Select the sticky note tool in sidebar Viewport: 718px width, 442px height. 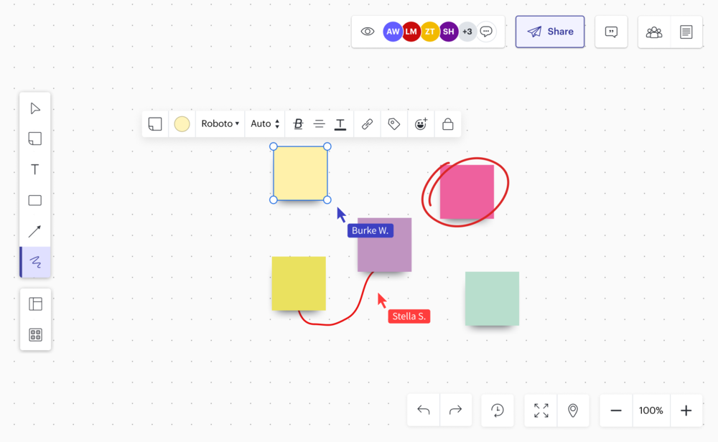pos(35,138)
